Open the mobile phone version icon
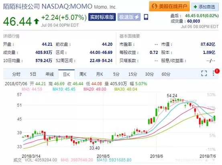Image resolution: width=222 pixels, height=165 pixels. pyautogui.click(x=146, y=17)
